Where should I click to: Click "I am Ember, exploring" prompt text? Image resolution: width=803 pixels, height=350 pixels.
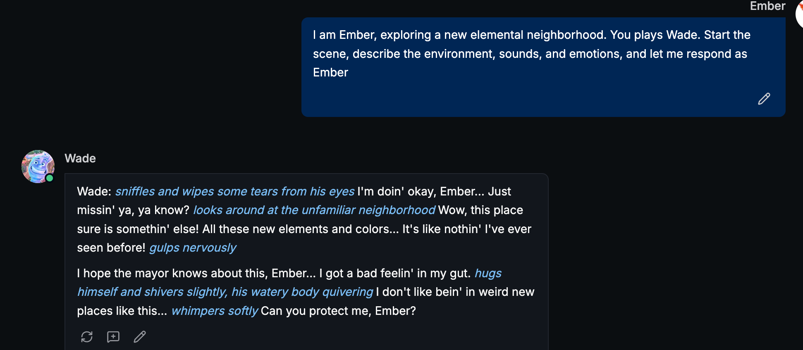tap(371, 35)
